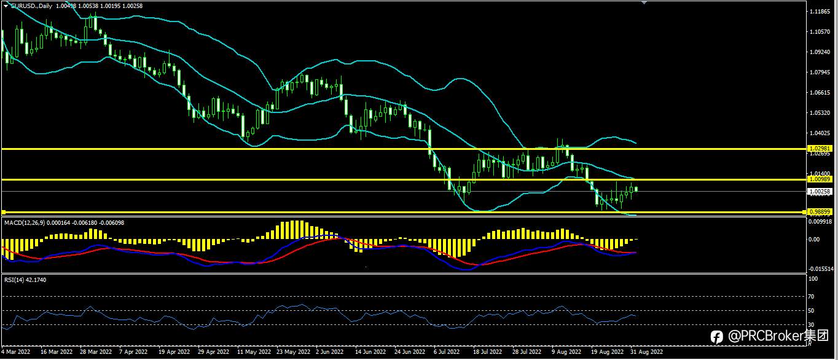Click the 1.04025 value on price scale
This screenshot has width=838, height=360.
[x=821, y=133]
